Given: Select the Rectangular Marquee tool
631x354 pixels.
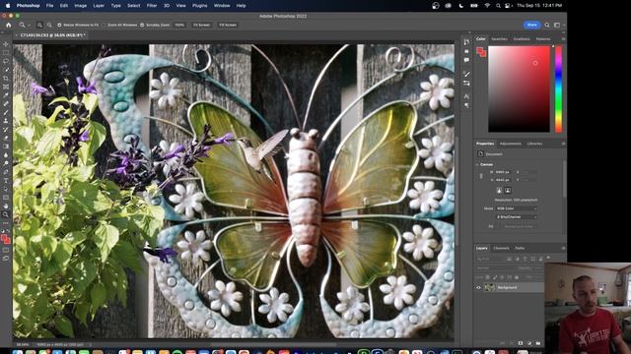Looking at the screenshot, I should click(x=6, y=52).
